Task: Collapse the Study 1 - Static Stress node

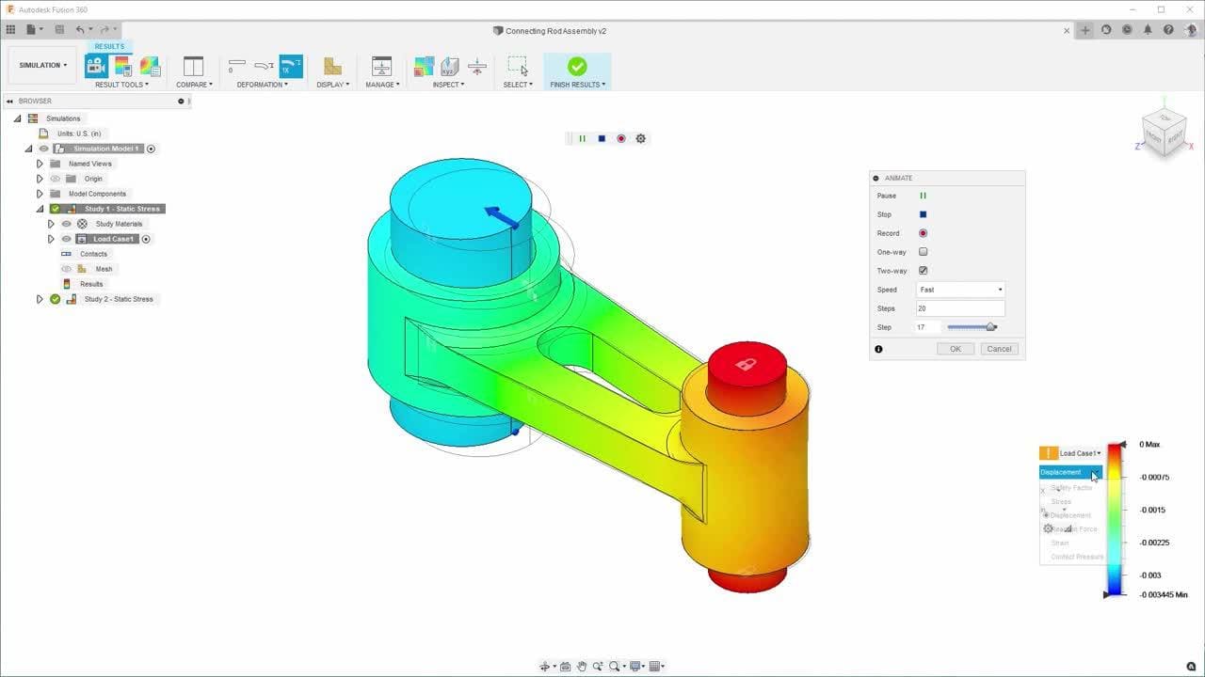Action: (x=40, y=209)
